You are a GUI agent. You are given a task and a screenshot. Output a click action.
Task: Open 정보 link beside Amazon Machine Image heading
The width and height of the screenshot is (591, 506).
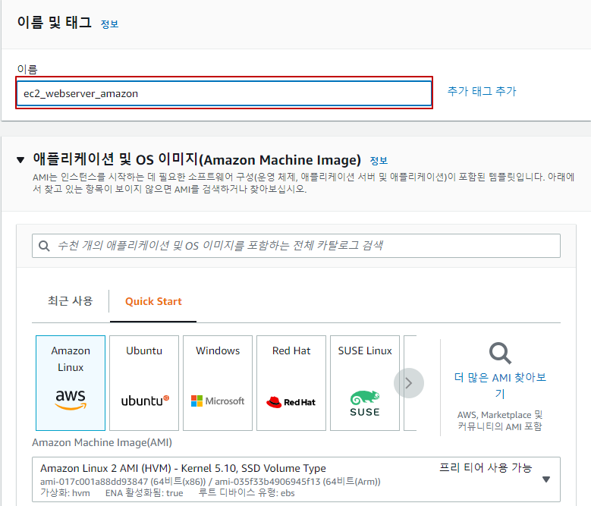379,161
